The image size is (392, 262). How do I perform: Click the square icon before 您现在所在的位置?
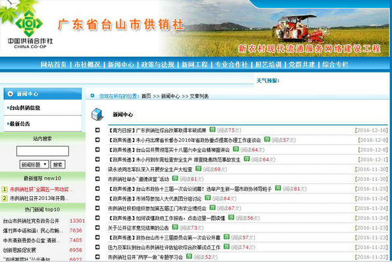point(92,95)
